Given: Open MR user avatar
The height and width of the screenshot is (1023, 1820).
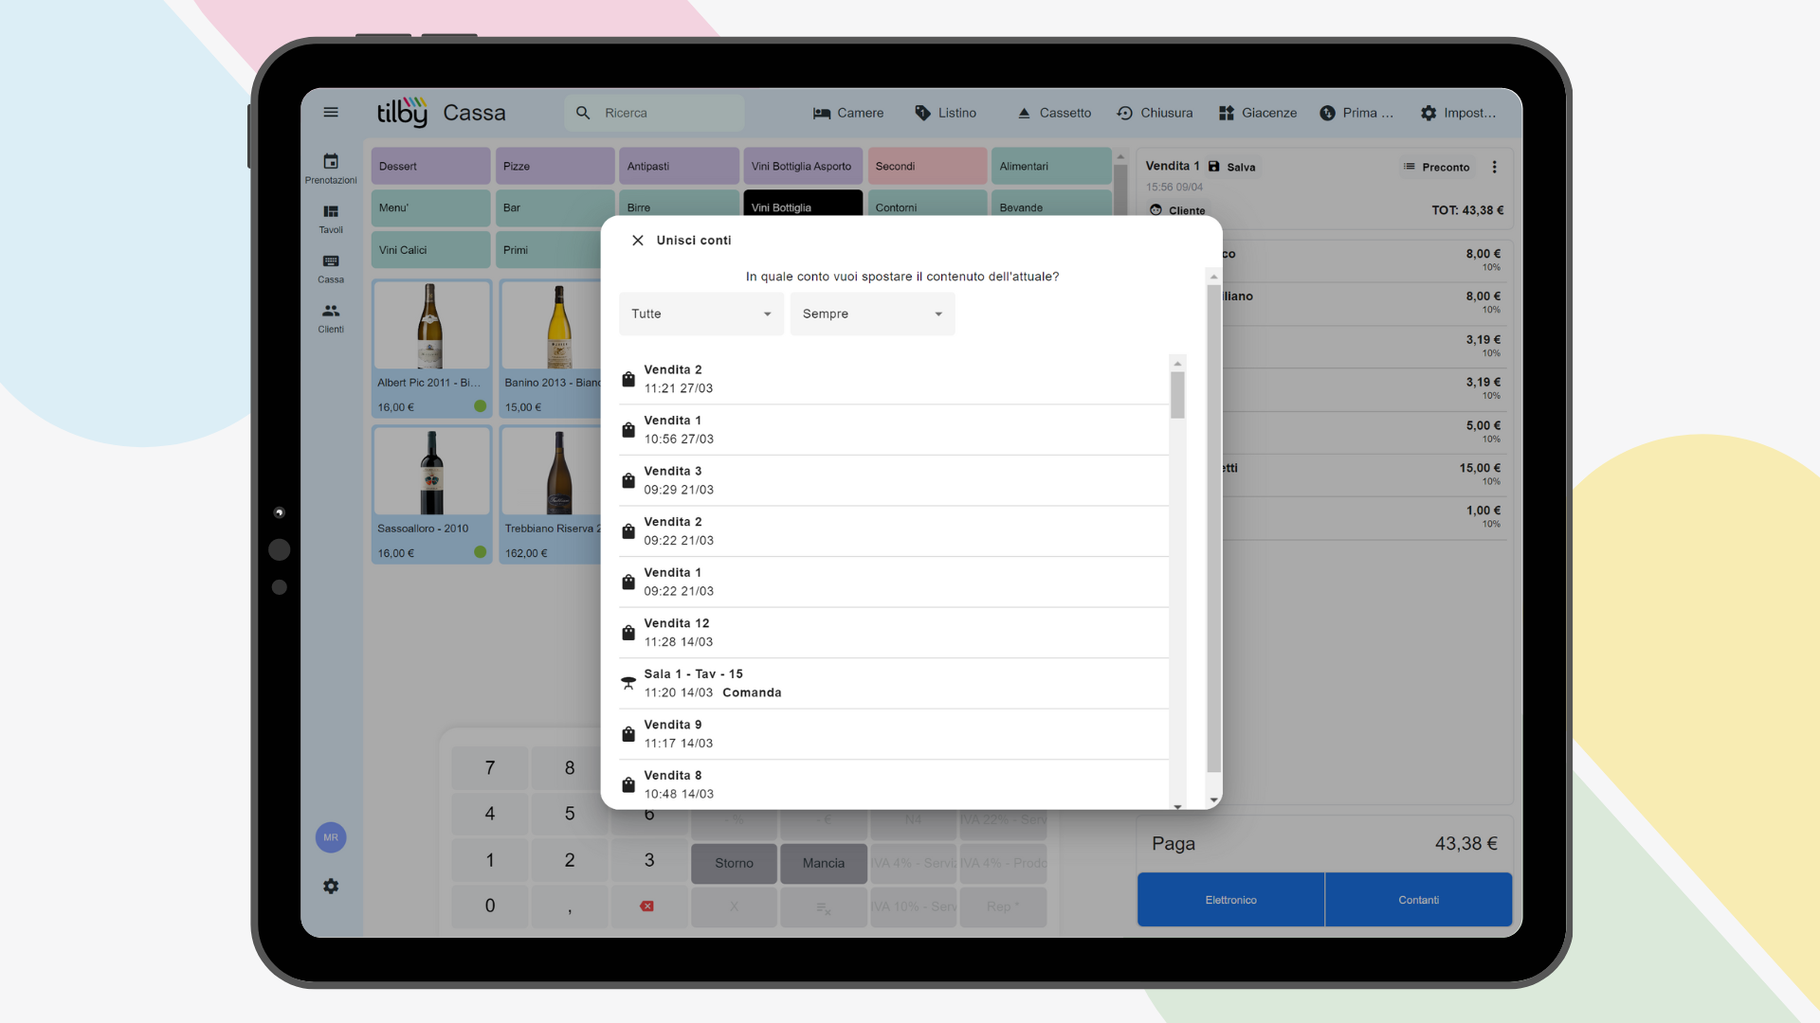Looking at the screenshot, I should pos(331,837).
